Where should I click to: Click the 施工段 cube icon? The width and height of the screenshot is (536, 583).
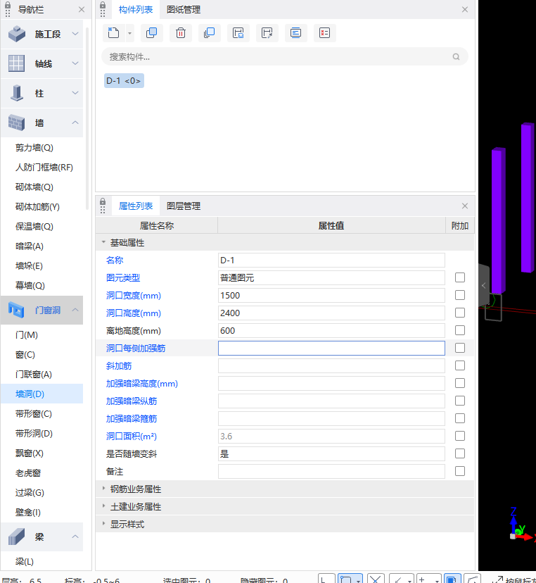coord(17,34)
